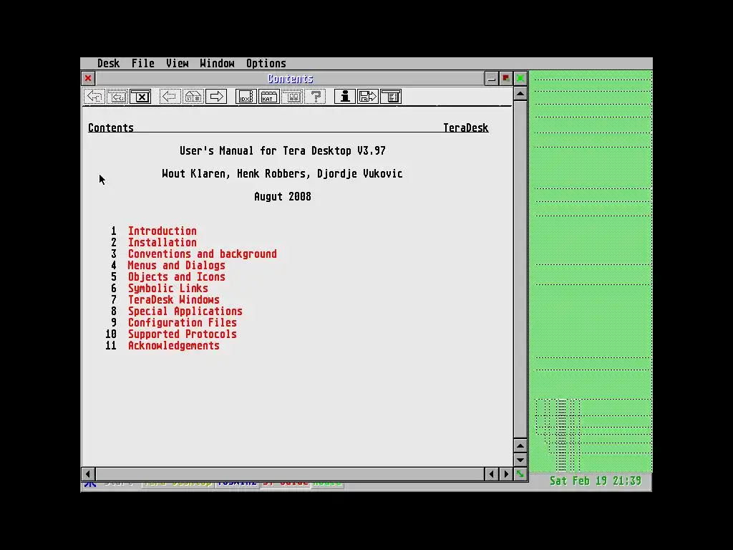Click the house-shaped contents page icon
The height and width of the screenshot is (550, 733).
[x=193, y=97]
